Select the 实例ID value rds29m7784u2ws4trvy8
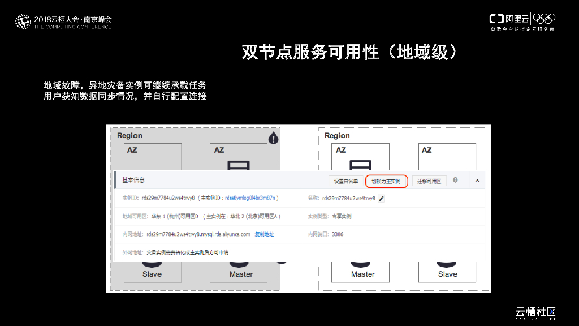 [168, 198]
